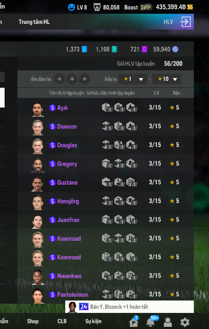Click the blue CP coin icon
This screenshot has width=209, height=329.
175,49
